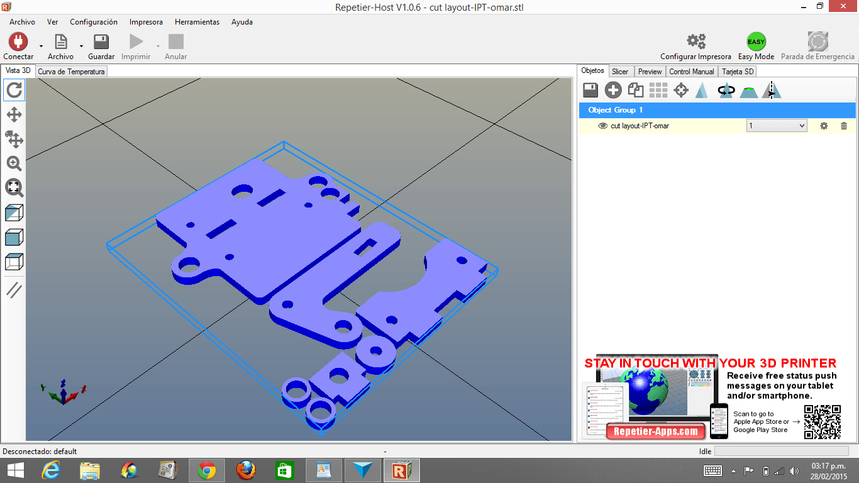The image size is (859, 483).
Task: Open the Configuración menu
Action: pos(94,22)
